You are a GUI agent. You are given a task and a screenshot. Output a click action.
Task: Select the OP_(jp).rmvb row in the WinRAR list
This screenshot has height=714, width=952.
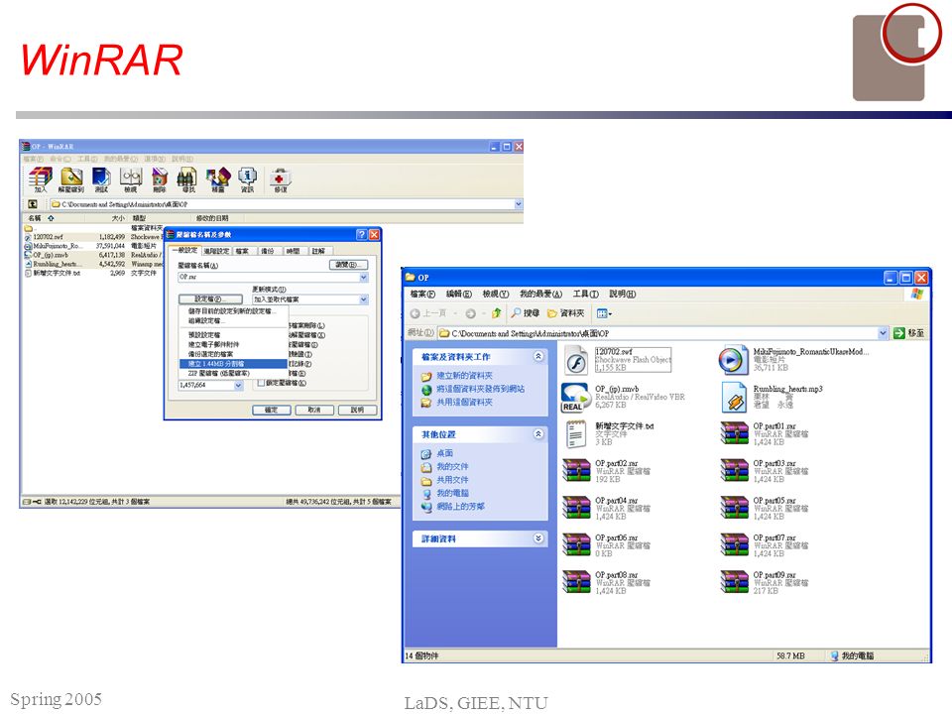point(91,255)
